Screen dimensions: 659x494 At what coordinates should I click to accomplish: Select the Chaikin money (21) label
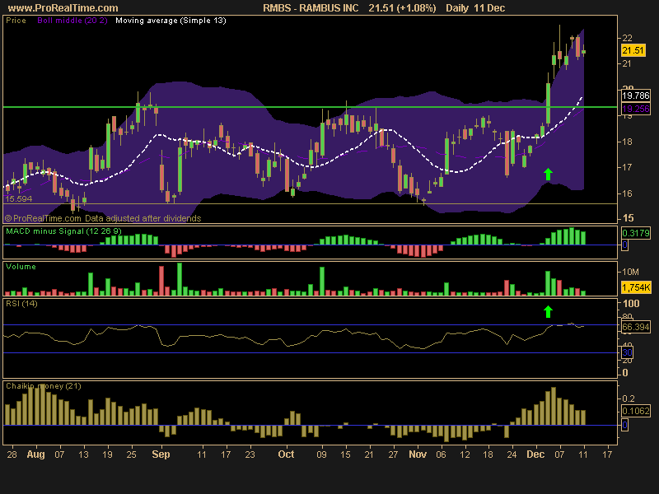(44, 386)
